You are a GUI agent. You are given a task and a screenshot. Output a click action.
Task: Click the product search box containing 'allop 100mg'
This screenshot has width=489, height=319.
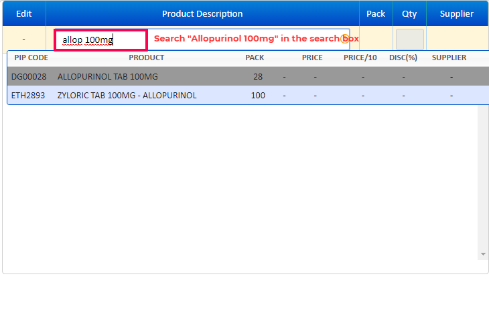click(100, 40)
